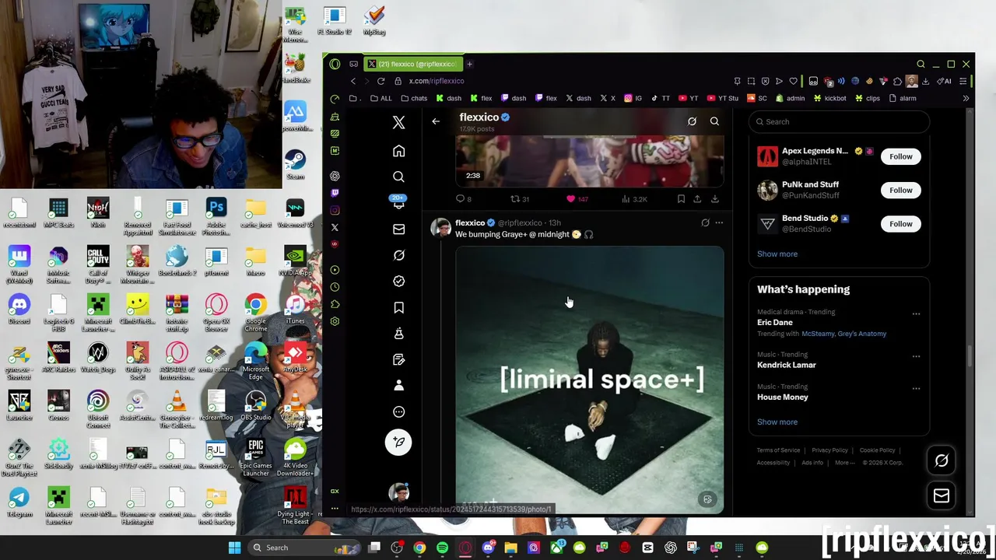Open Twitch in Opera GX sidebar
This screenshot has height=560, width=996.
335,193
